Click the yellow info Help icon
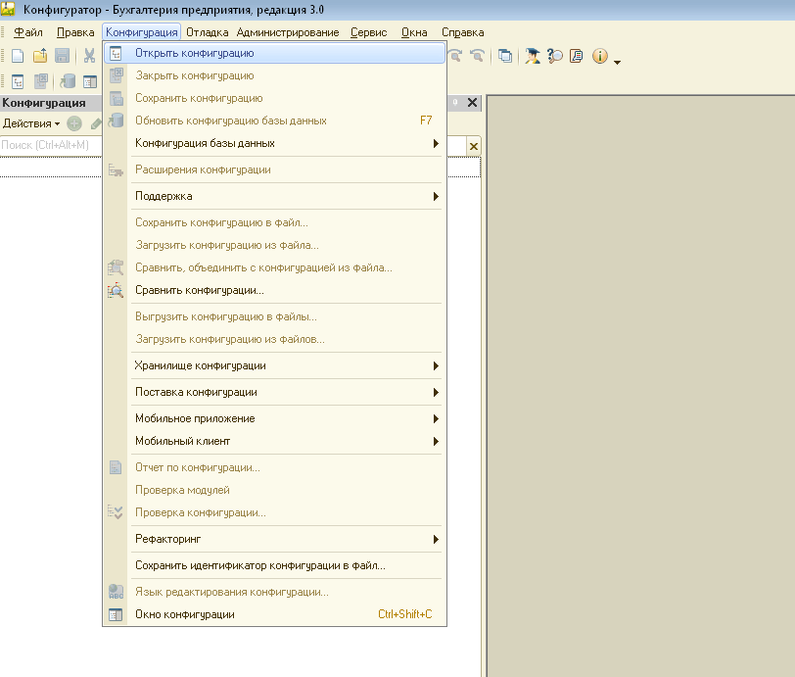This screenshot has width=795, height=677. coord(600,57)
